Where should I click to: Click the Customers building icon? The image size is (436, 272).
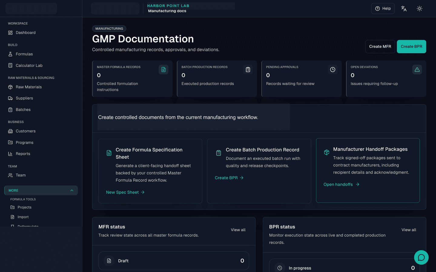(10, 131)
